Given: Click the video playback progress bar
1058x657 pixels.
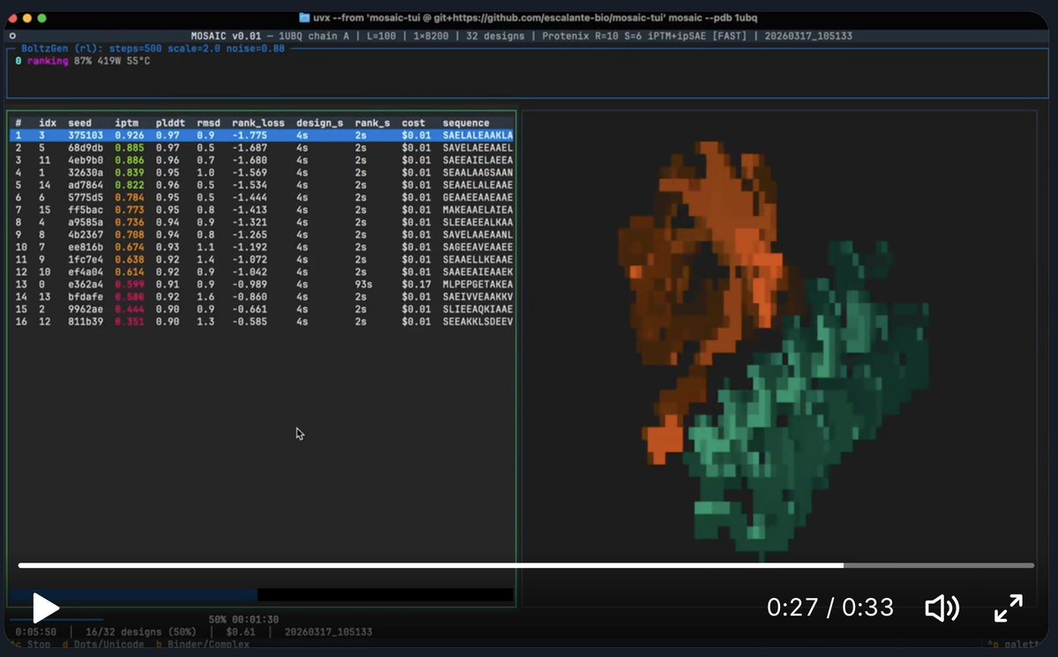Looking at the screenshot, I should pyautogui.click(x=526, y=565).
